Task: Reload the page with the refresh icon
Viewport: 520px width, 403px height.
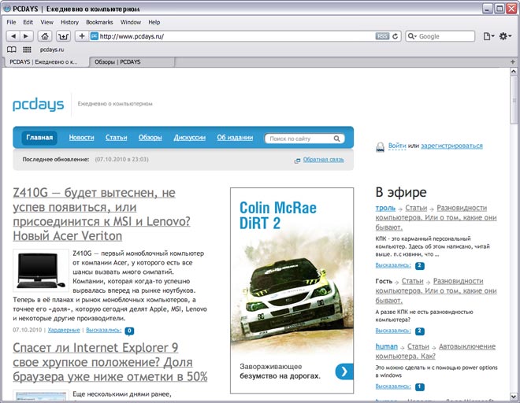Action: coord(395,36)
